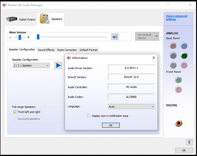Image resolution: width=197 pixels, height=156 pixels.
Task: Click the Main Volume slider handle
Action: pos(38,37)
